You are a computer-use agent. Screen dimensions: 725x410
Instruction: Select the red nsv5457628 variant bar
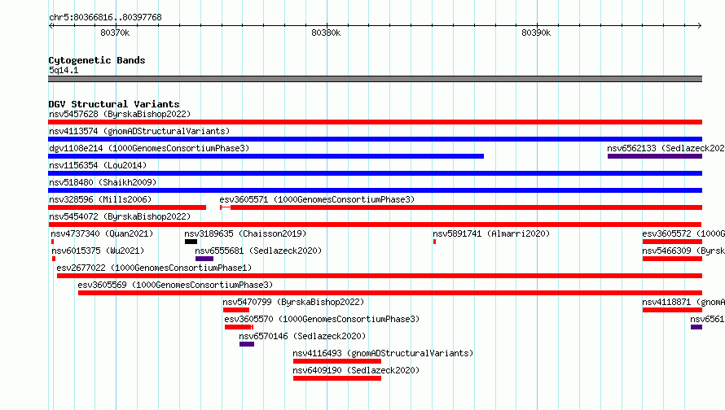pos(375,122)
